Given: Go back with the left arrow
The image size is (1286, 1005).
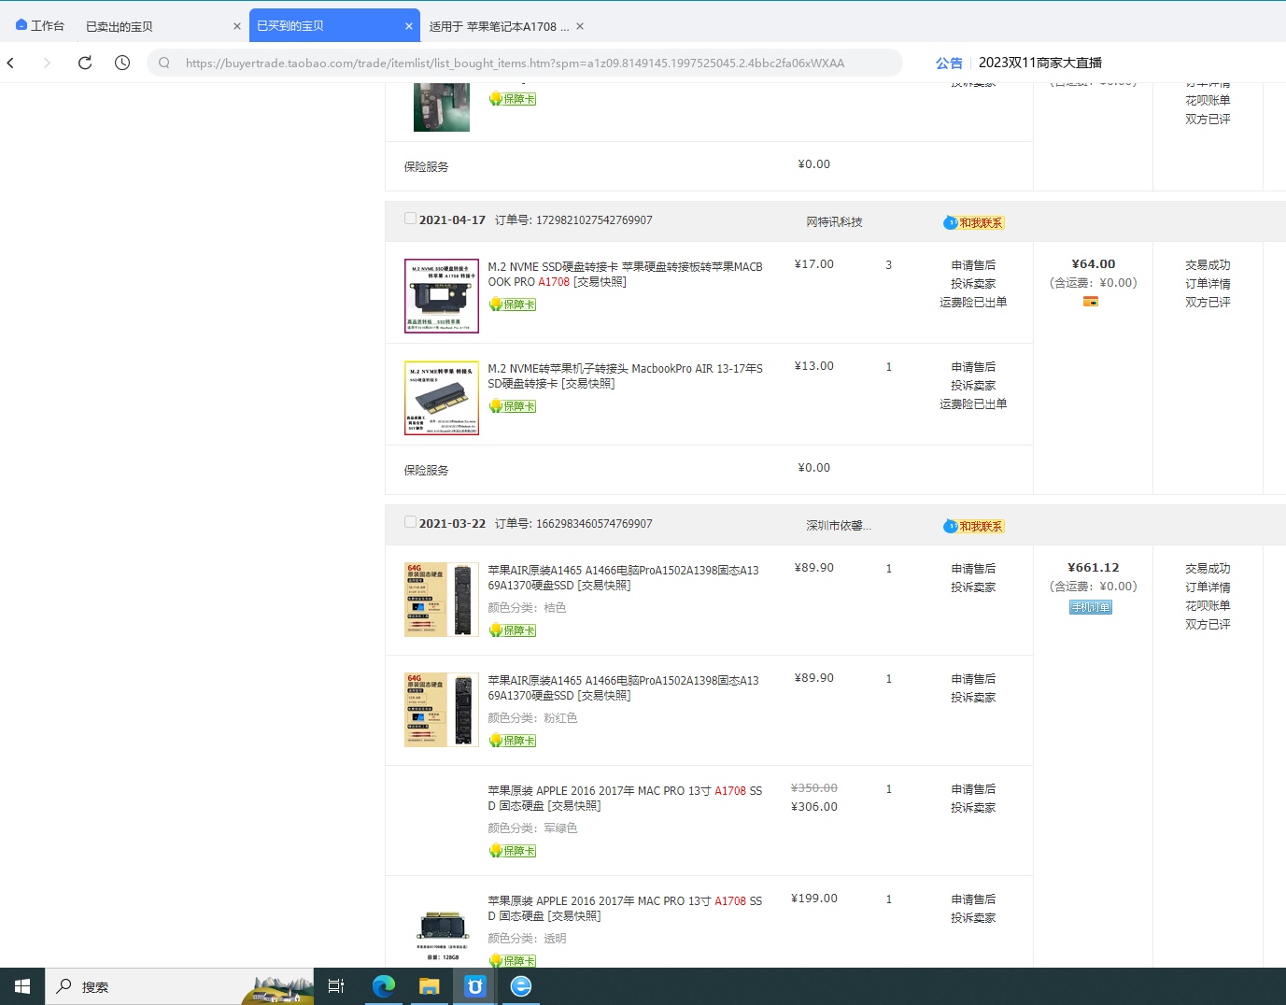Looking at the screenshot, I should pyautogui.click(x=11, y=63).
